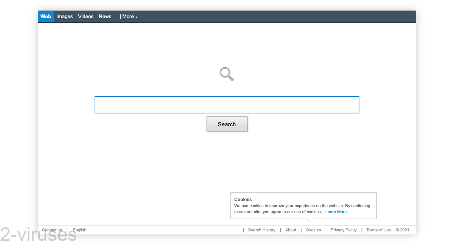
Task: Switch to the Videos search tab
Action: (86, 16)
